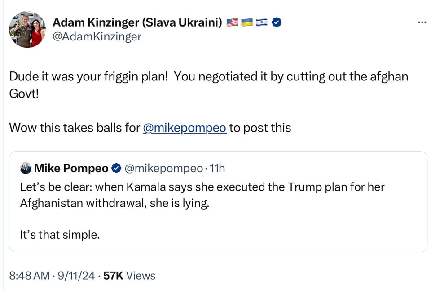Click the US flag emoji in name
This screenshot has height=290, width=431.
point(232,22)
